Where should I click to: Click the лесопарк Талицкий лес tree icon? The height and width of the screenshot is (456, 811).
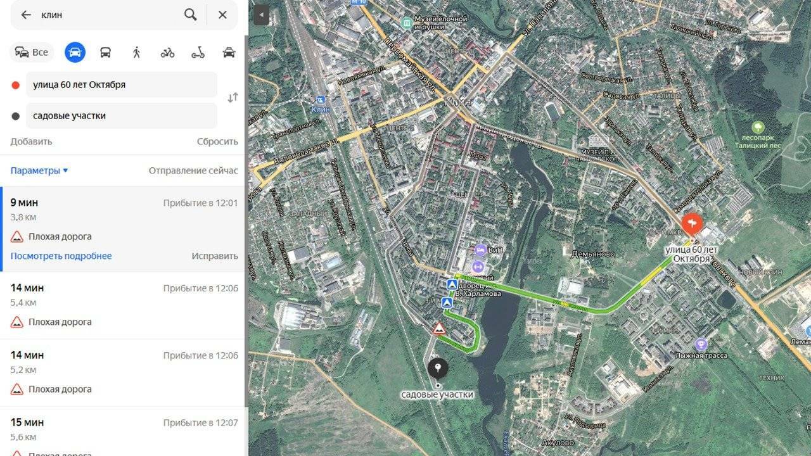point(758,127)
